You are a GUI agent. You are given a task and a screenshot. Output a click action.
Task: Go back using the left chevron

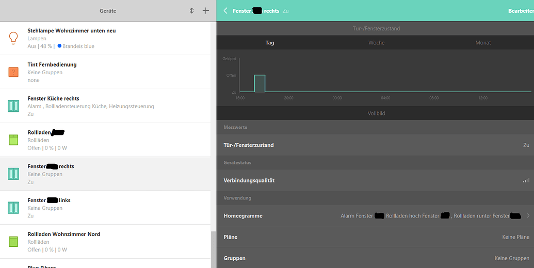click(225, 11)
